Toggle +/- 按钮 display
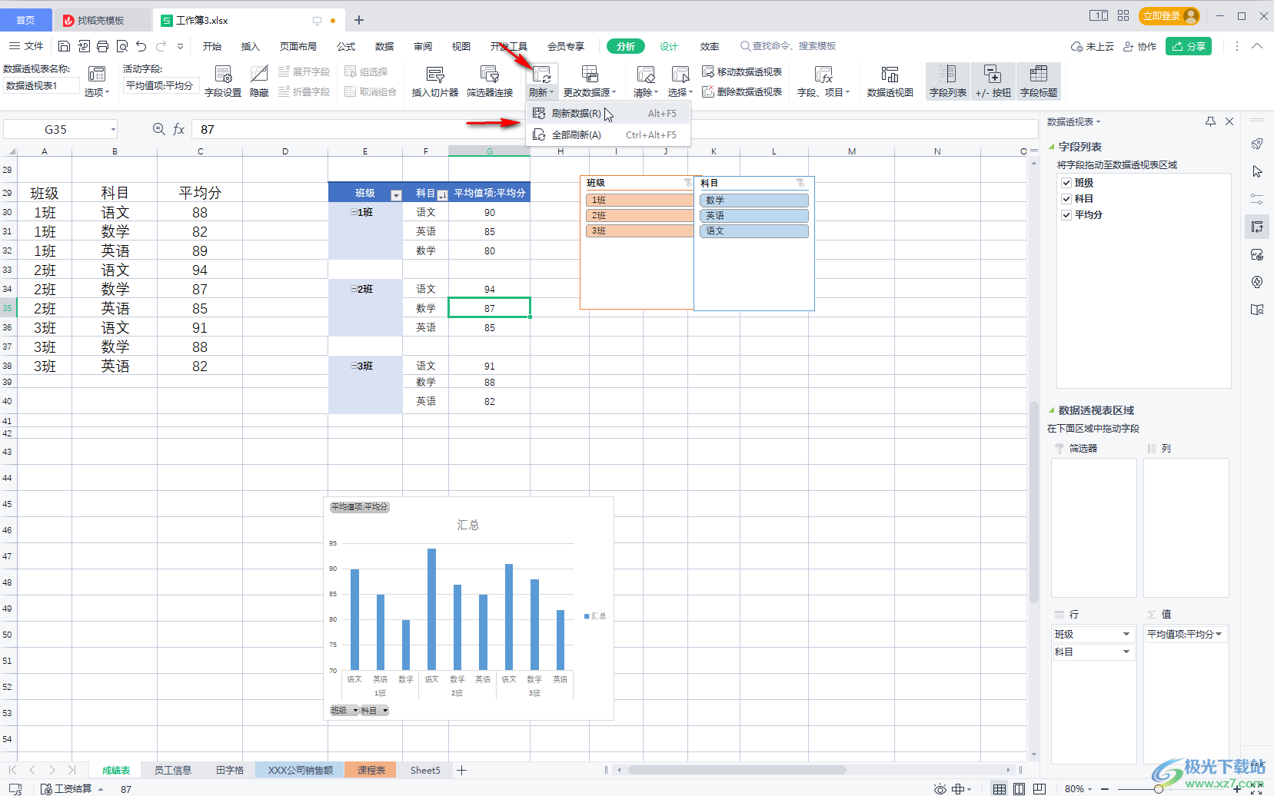The height and width of the screenshot is (796, 1274). tap(993, 81)
